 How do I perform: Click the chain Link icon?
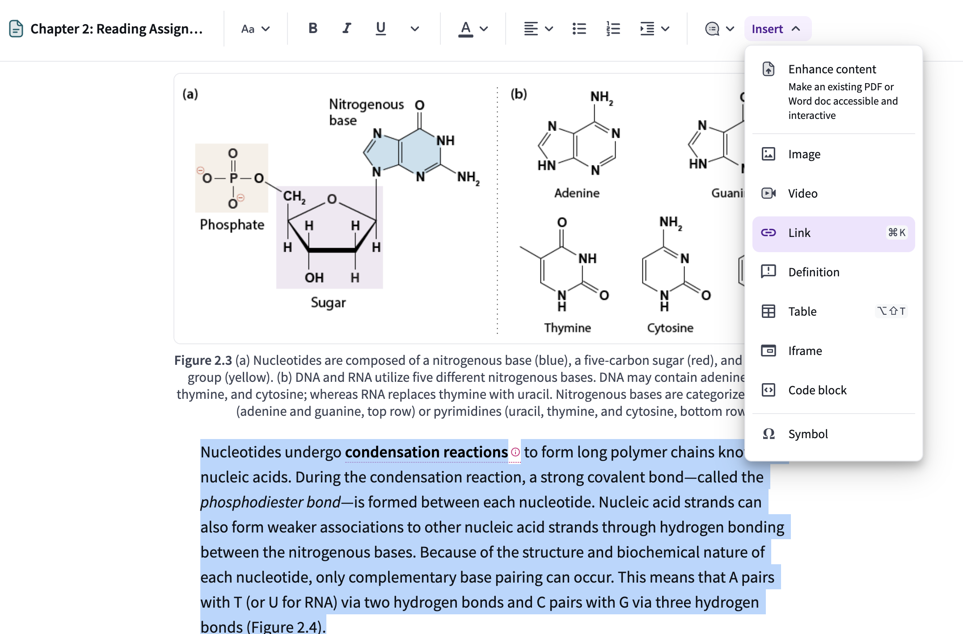[769, 232]
